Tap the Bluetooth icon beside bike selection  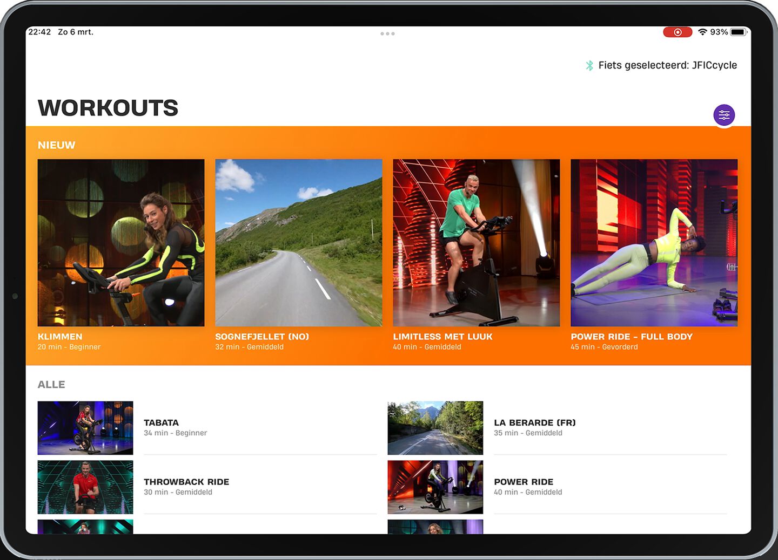[589, 65]
